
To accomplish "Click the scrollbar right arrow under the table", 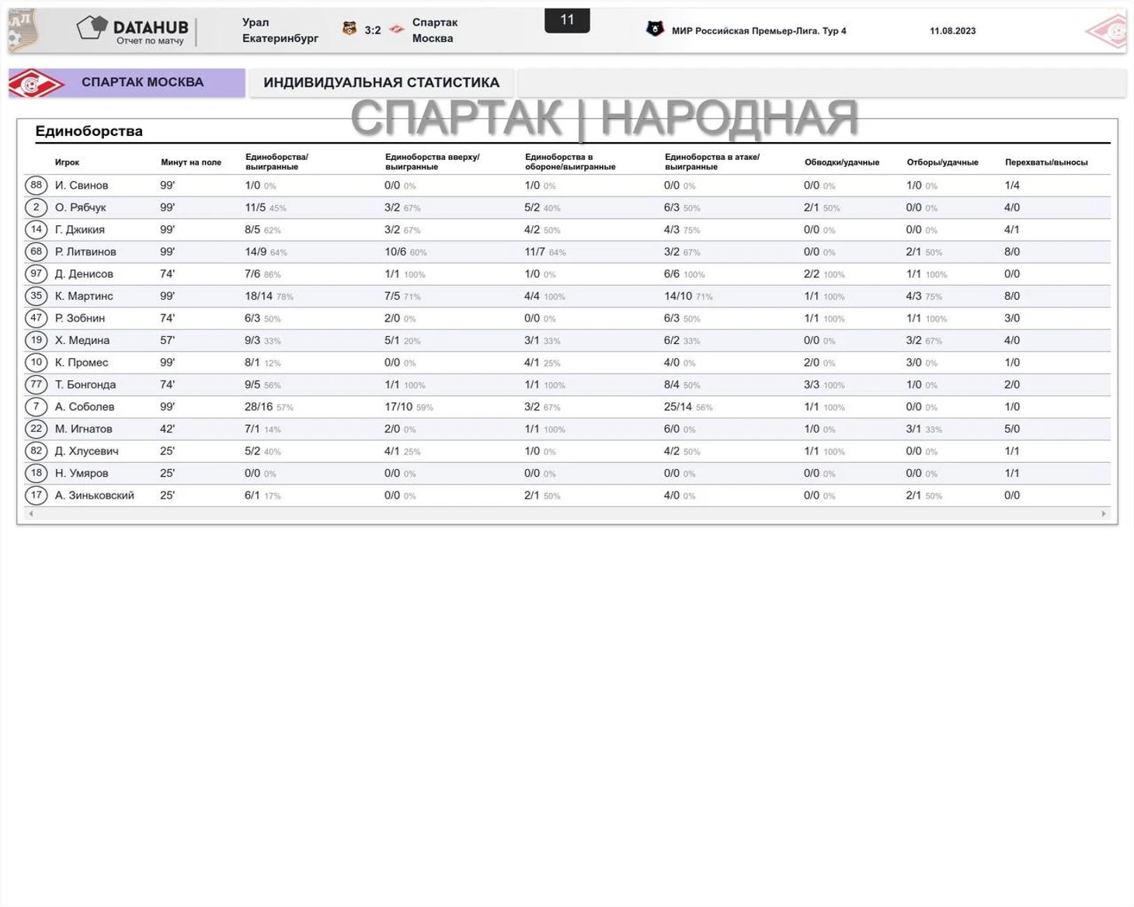I will 1103,514.
